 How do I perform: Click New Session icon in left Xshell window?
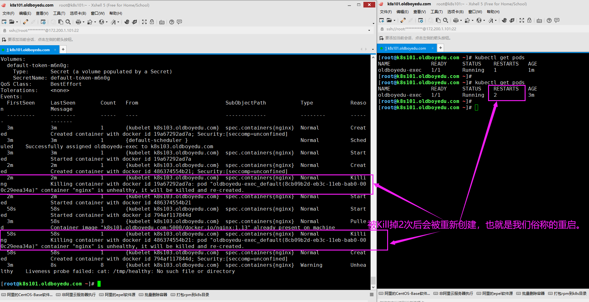(4, 22)
